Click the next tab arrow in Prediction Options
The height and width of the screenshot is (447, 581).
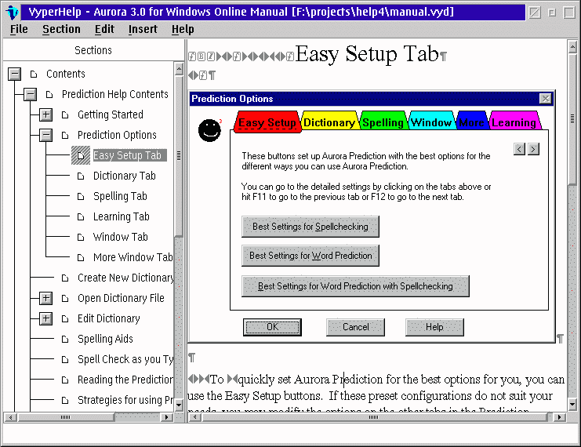[x=533, y=149]
